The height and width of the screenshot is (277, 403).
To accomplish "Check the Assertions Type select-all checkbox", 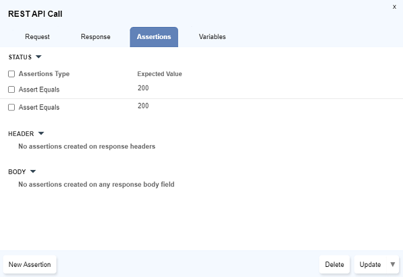I will pyautogui.click(x=11, y=74).
